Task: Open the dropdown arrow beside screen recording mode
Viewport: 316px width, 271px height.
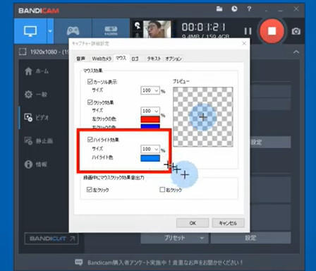Action: 50,31
